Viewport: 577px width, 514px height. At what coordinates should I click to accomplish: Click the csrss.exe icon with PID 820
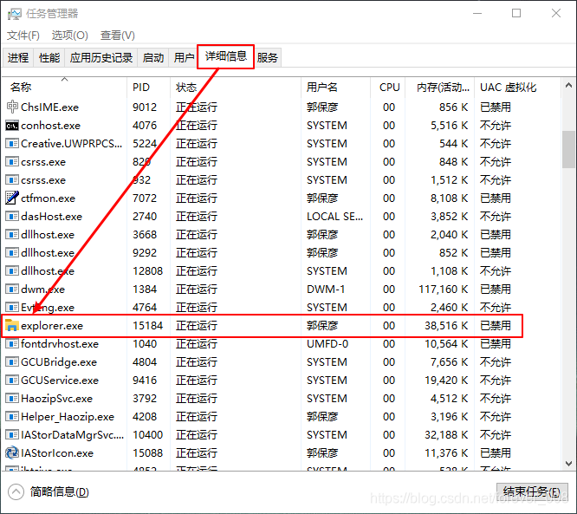coord(12,162)
